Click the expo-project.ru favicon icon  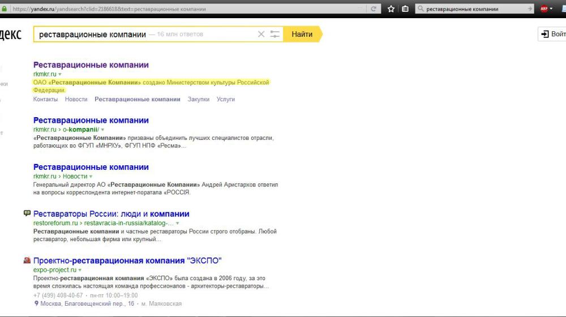click(27, 260)
